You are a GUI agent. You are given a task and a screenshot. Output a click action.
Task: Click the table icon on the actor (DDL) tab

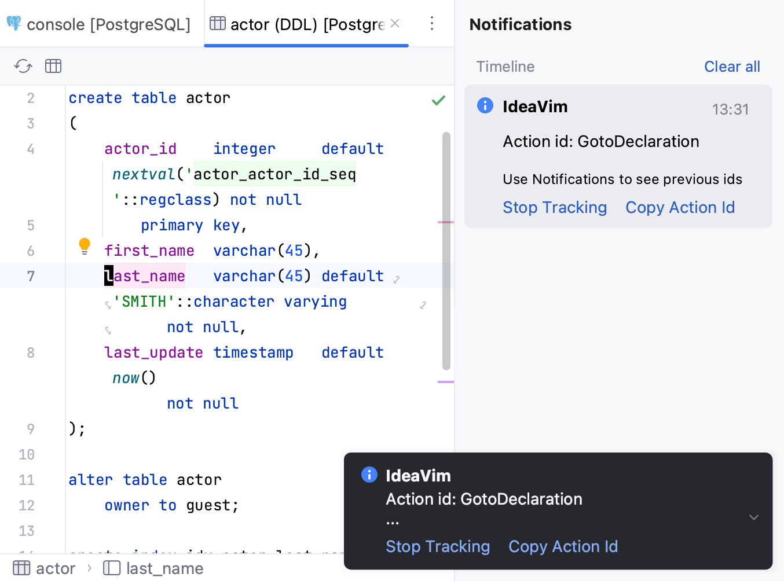tap(218, 22)
